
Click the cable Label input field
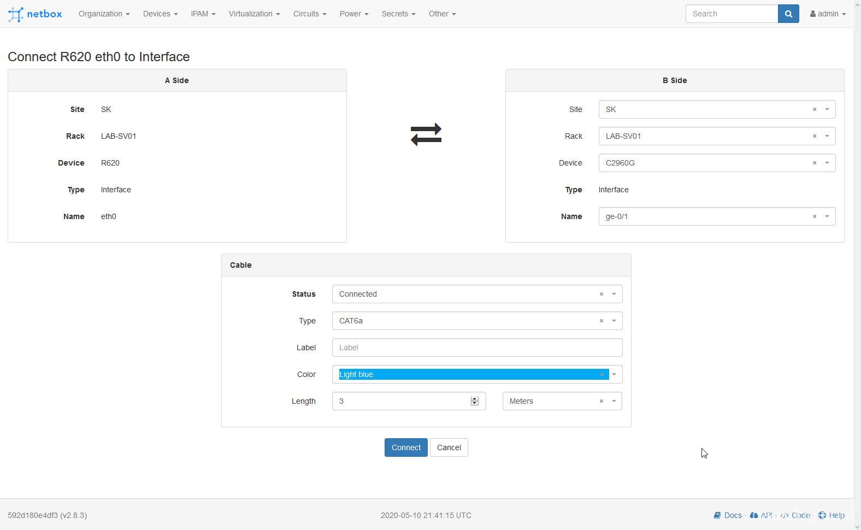(x=477, y=348)
